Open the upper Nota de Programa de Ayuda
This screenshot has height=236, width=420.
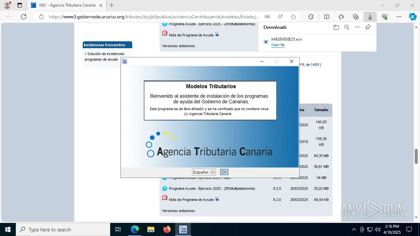click(x=191, y=35)
